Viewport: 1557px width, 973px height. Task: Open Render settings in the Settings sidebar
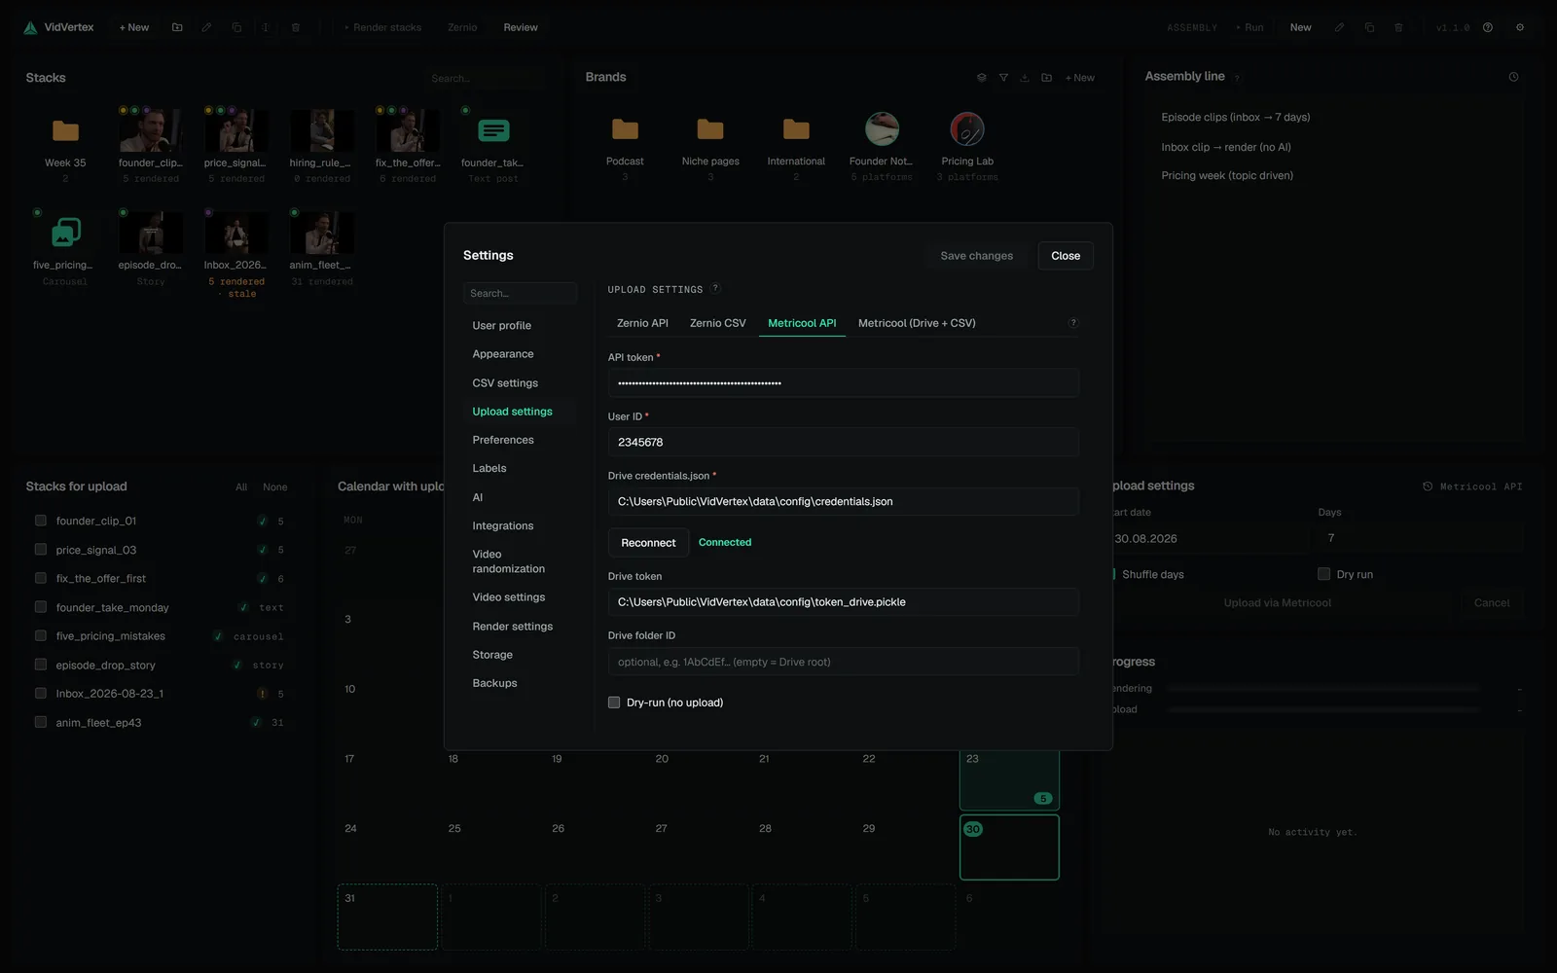(x=513, y=627)
